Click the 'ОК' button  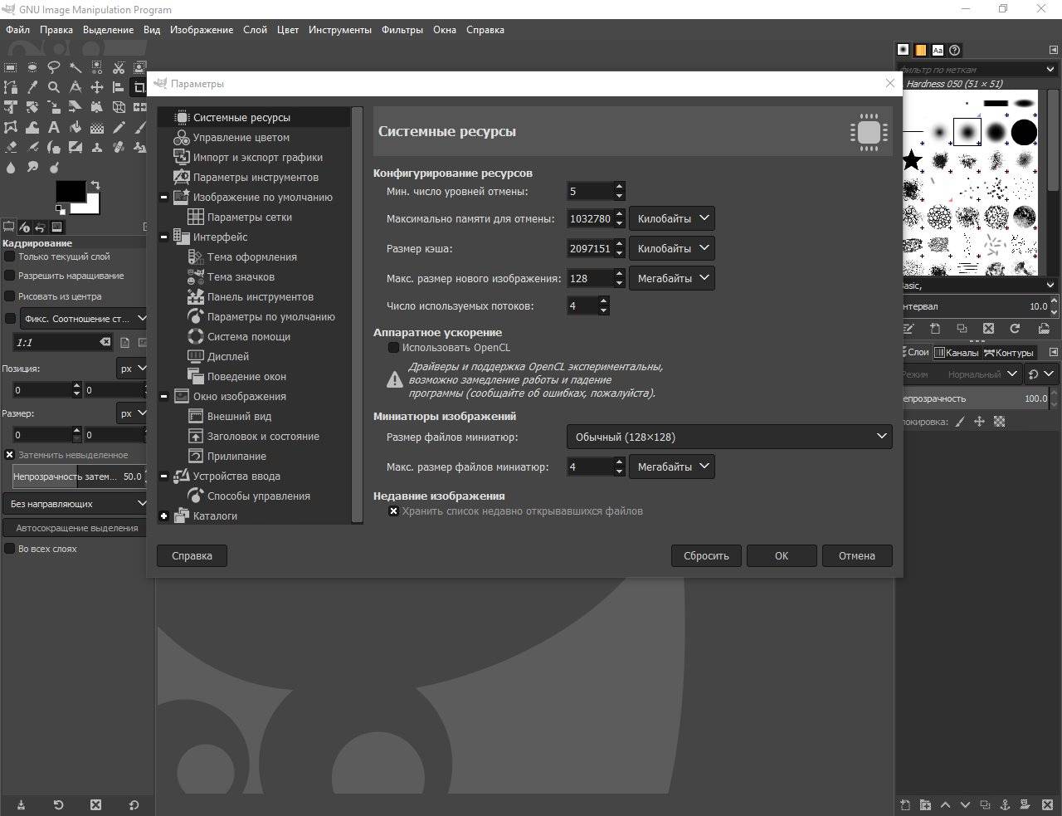pos(782,556)
